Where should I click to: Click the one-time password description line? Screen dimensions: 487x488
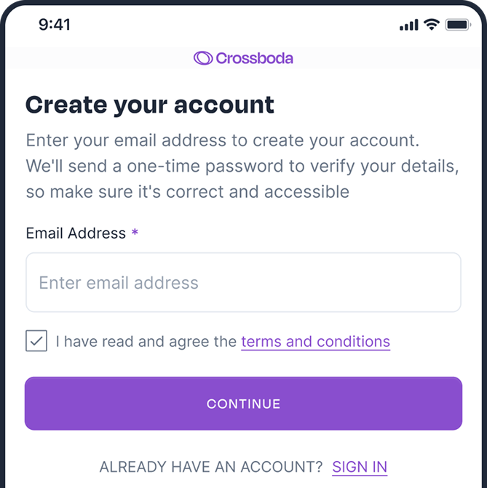tap(242, 166)
